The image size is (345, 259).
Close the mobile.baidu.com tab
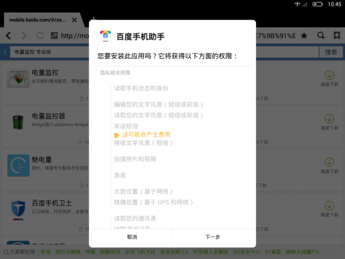[x=74, y=20]
